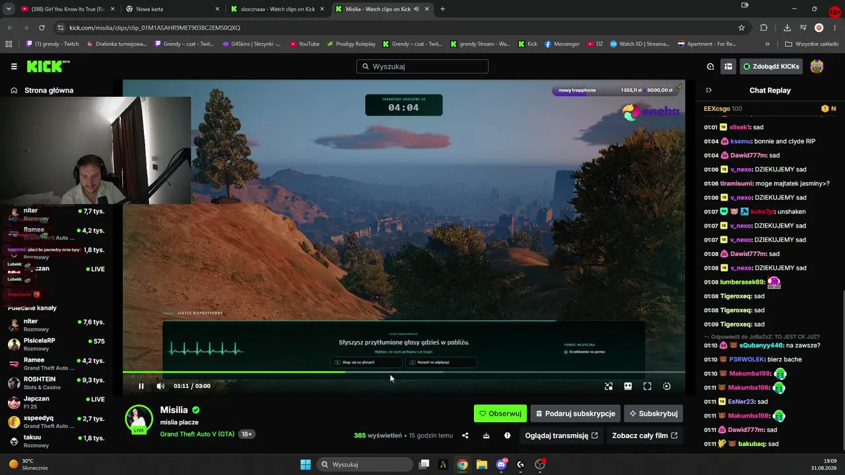Go to the KICK logo homepage
Image resolution: width=845 pixels, height=475 pixels.
click(x=48, y=66)
